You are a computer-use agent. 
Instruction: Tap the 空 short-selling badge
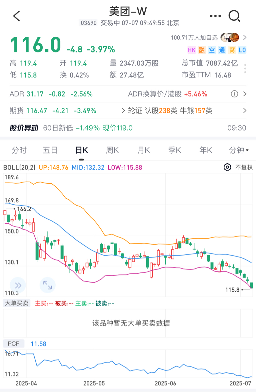212,50
